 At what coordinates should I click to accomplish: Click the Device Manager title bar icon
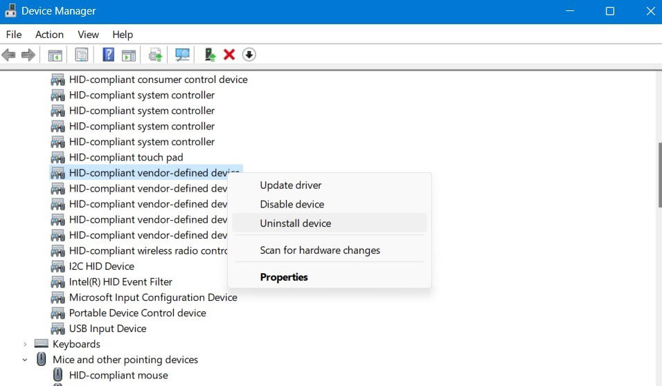pos(10,11)
